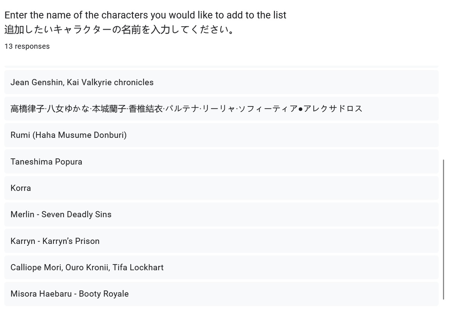The height and width of the screenshot is (315, 452).
Task: Click the Korra response row
Action: tap(221, 188)
